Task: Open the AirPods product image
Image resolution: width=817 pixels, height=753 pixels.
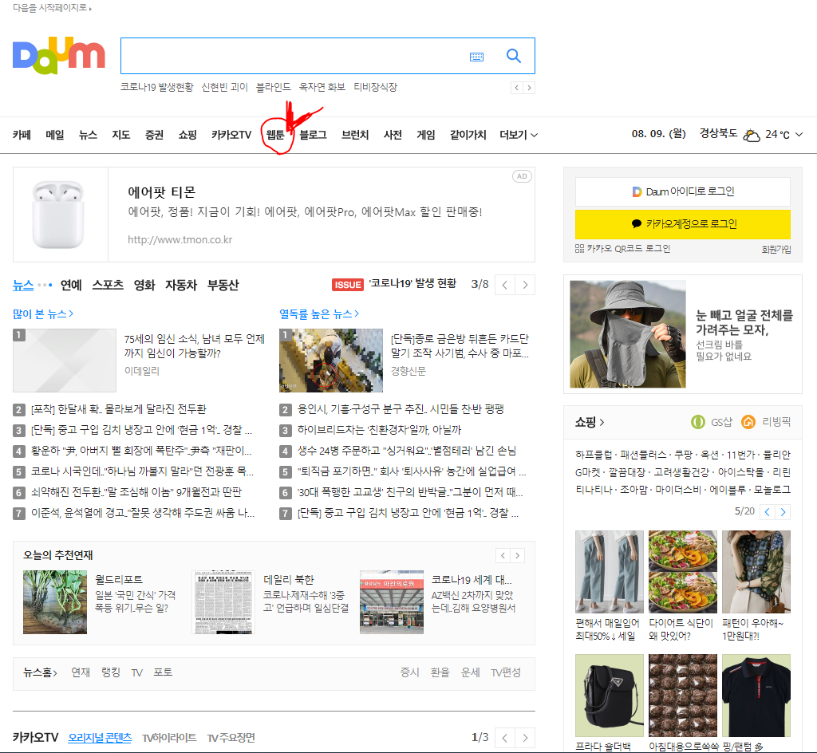Action: (58, 214)
